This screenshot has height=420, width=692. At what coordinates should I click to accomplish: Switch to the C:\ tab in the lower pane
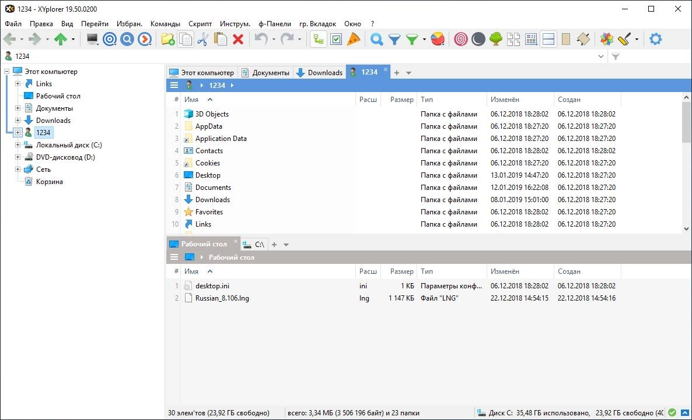254,245
